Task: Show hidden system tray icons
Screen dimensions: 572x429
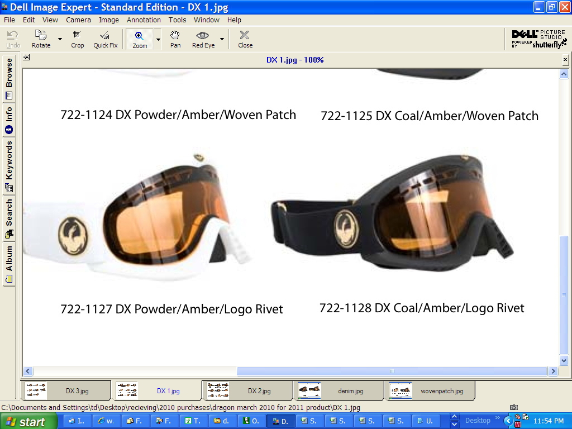Action: (508, 421)
